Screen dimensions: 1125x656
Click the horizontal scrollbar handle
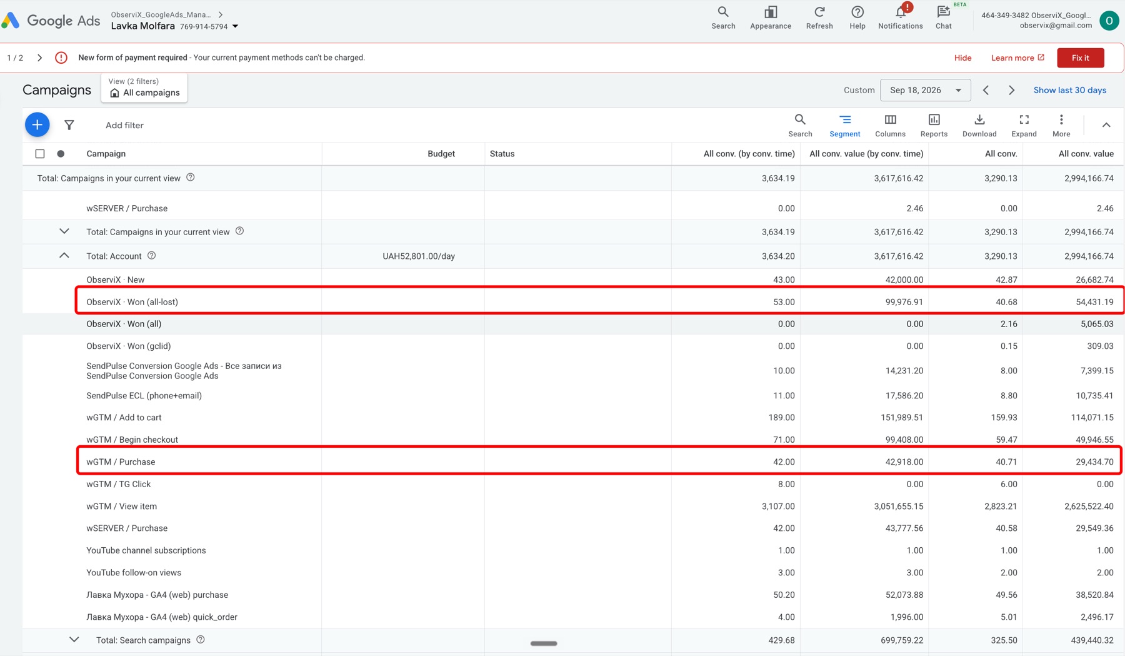click(x=544, y=643)
